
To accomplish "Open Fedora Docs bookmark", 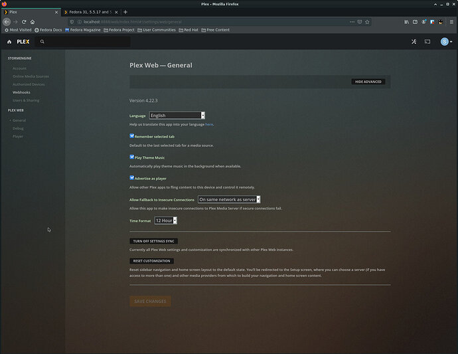I will pos(48,30).
